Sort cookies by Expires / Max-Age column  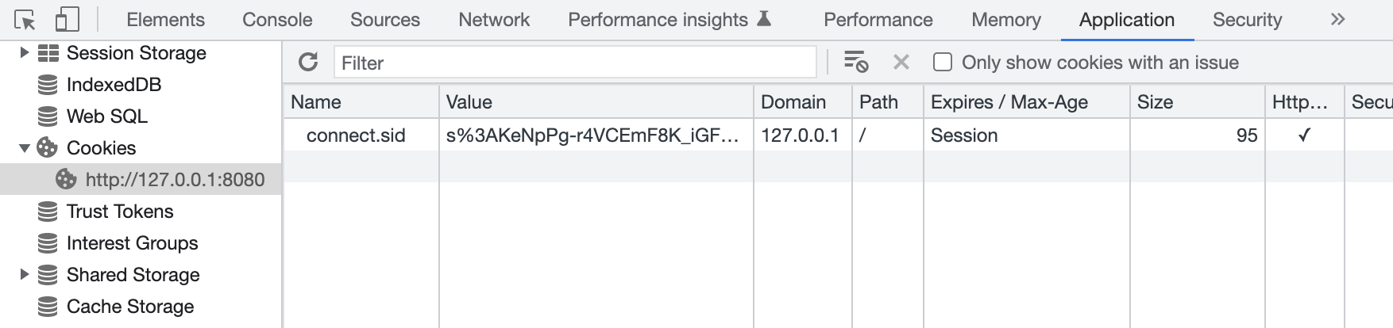(1009, 102)
